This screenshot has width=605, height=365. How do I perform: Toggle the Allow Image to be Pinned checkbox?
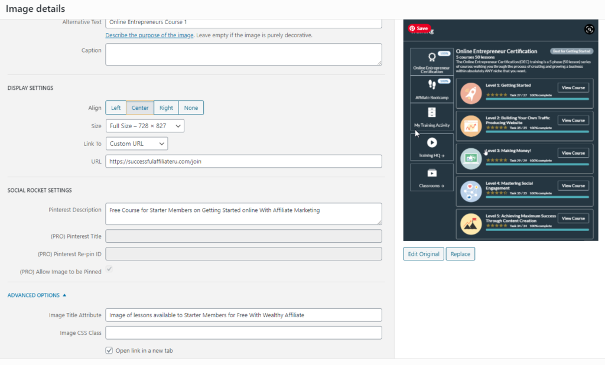click(109, 269)
